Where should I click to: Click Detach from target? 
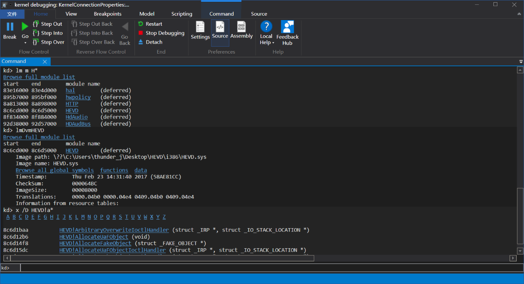[150, 42]
